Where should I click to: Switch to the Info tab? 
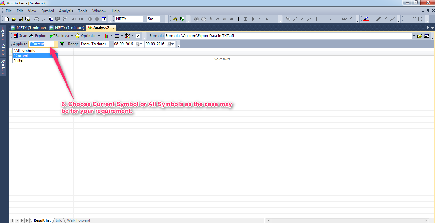tap(59, 220)
